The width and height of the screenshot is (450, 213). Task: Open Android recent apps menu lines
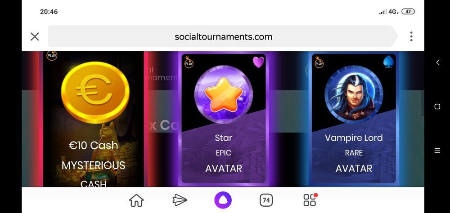pos(437,151)
